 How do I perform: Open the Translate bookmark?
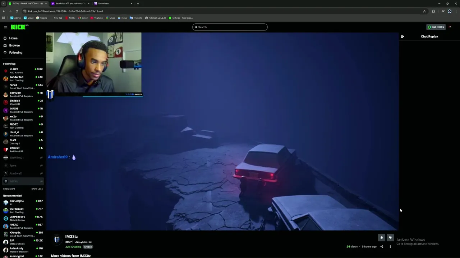[136, 18]
